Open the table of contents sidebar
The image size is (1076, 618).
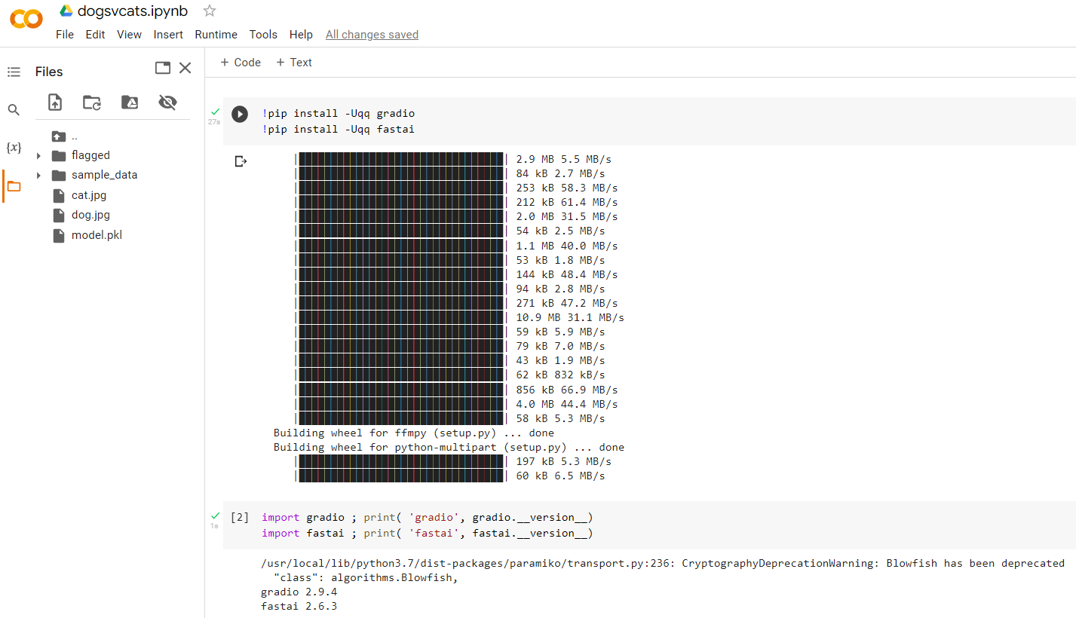point(14,72)
